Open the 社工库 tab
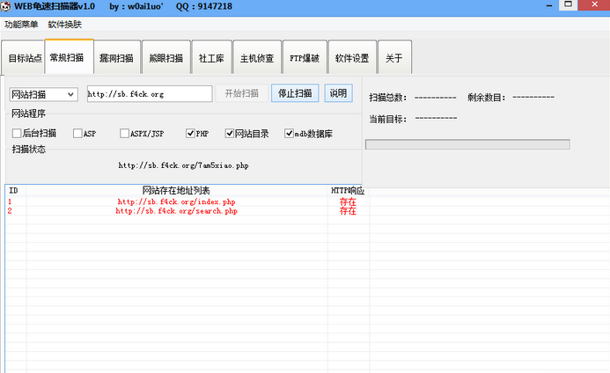The image size is (610, 373). click(211, 58)
